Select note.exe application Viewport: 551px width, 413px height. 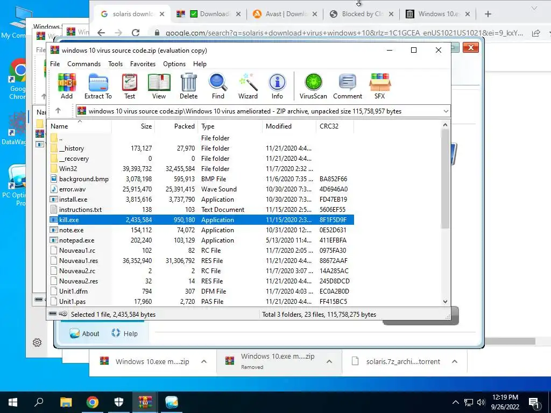202,230
